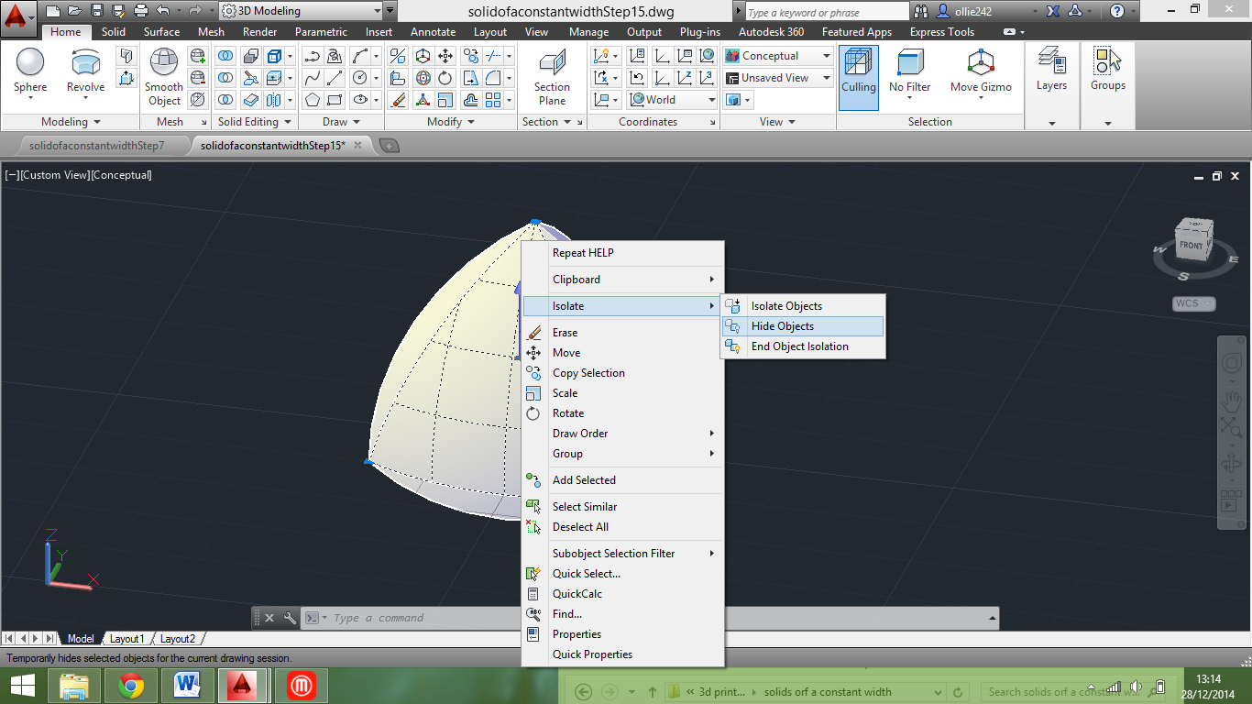Image resolution: width=1252 pixels, height=704 pixels.
Task: Click the Plot printer icon
Action: click(140, 11)
